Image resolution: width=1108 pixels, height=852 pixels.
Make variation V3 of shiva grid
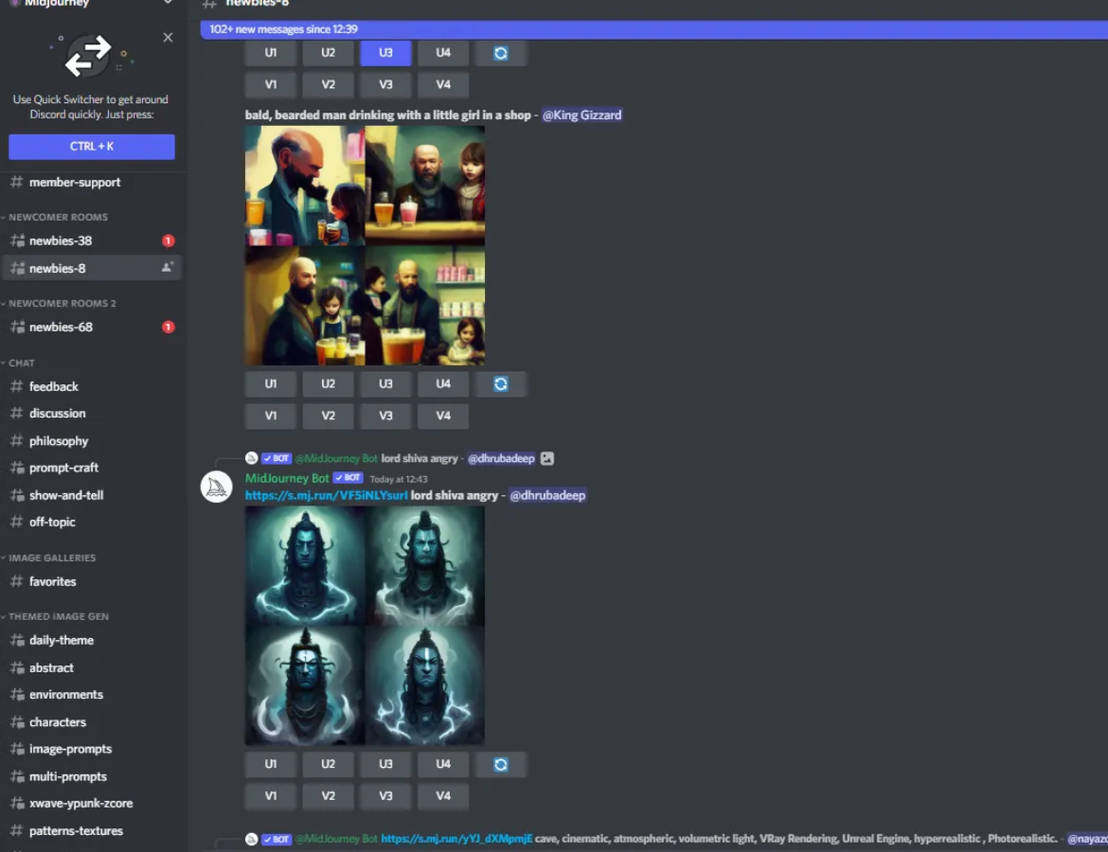(x=385, y=796)
